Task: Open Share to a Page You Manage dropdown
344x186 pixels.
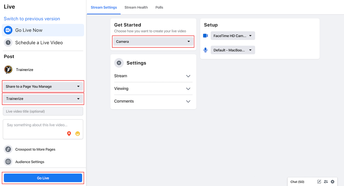Action: click(x=43, y=86)
